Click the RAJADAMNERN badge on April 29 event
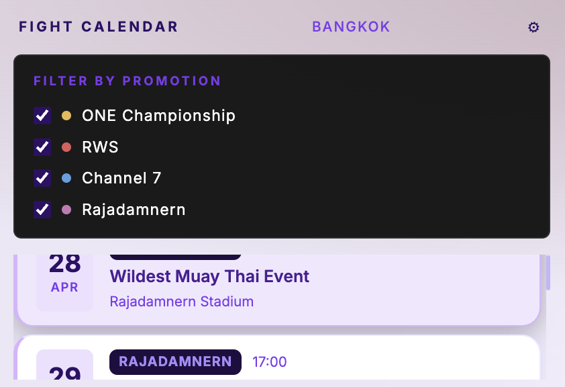This screenshot has height=387, width=565. pos(175,362)
